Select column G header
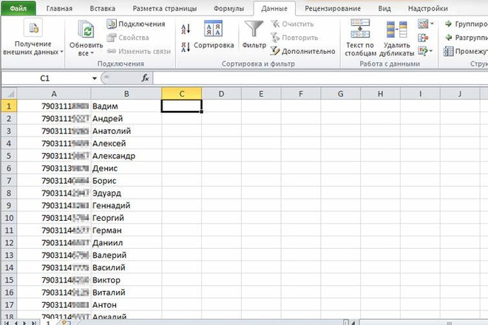The width and height of the screenshot is (488, 325). [x=340, y=94]
